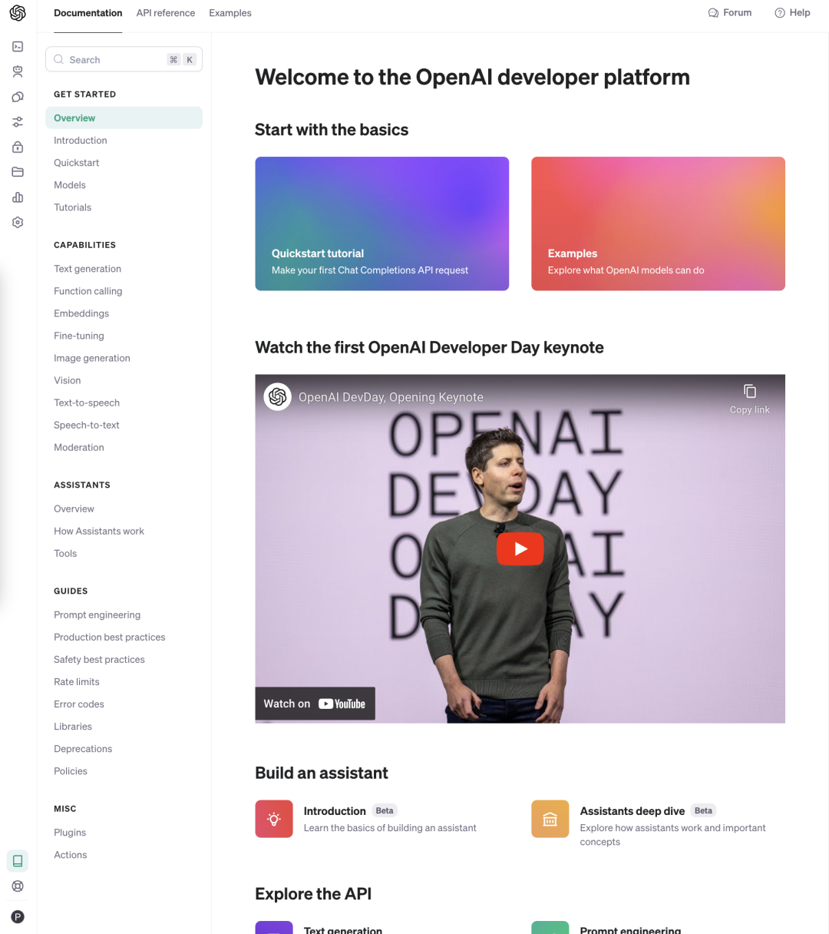Open Safety best practices
Screen dimensions: 829x934
pos(100,659)
